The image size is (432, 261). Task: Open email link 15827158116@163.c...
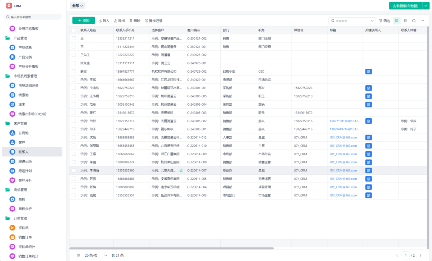pos(345,121)
